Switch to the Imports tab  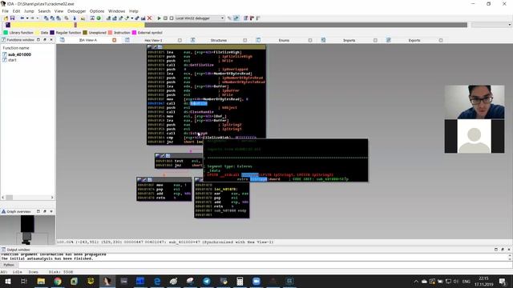point(349,40)
